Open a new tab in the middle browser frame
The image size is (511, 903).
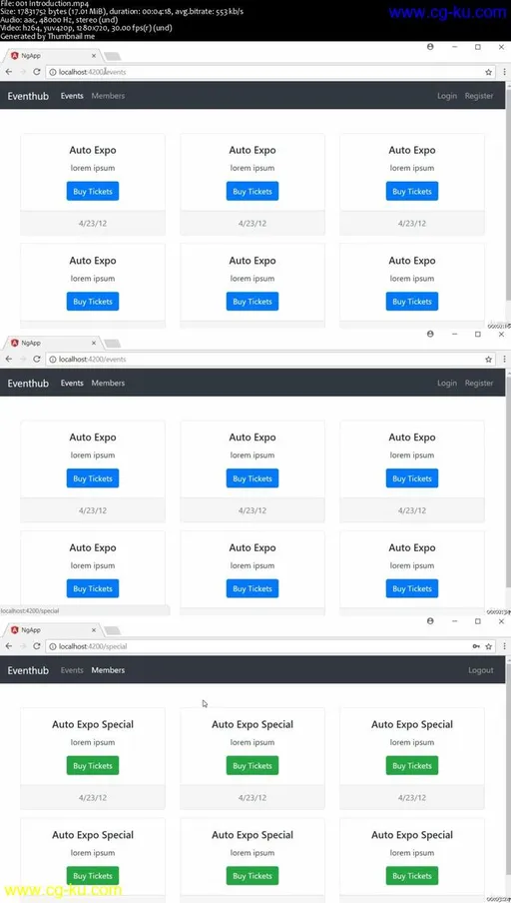point(113,344)
